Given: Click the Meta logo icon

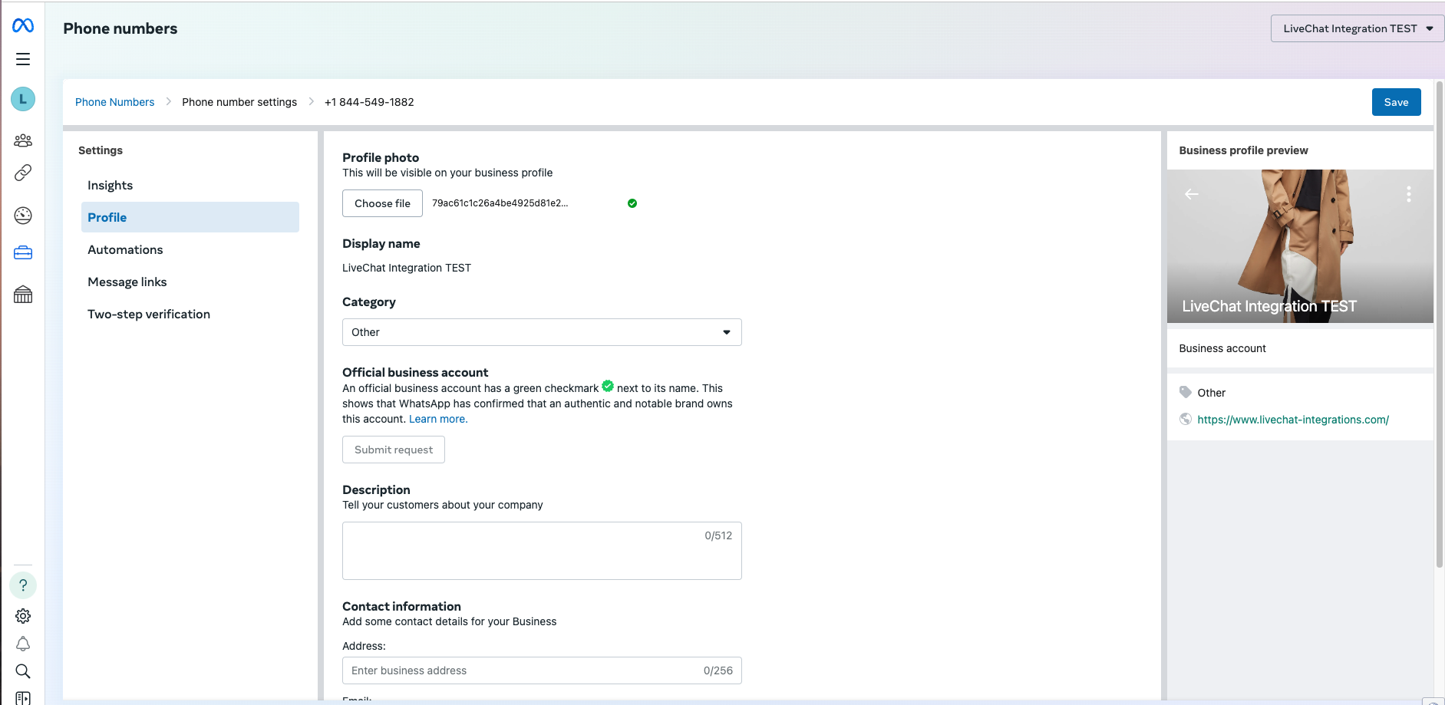Looking at the screenshot, I should click(x=23, y=26).
